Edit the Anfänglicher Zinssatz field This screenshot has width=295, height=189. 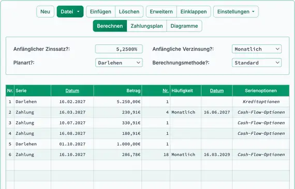(119, 49)
